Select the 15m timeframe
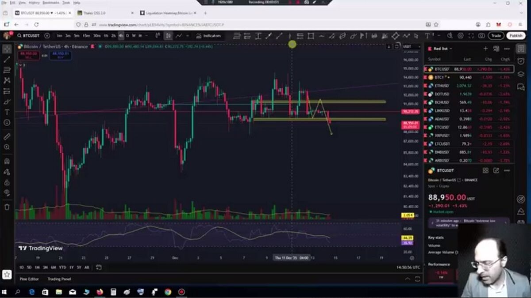Image resolution: width=531 pixels, height=298 pixels. 86,36
